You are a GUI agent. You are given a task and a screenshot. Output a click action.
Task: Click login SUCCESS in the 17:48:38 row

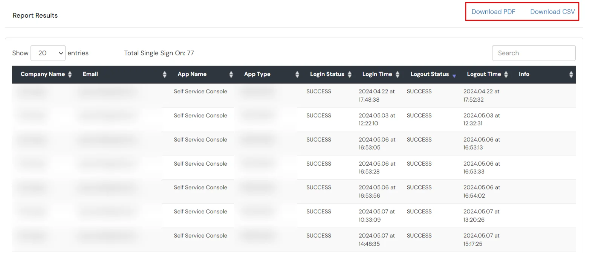(x=319, y=91)
